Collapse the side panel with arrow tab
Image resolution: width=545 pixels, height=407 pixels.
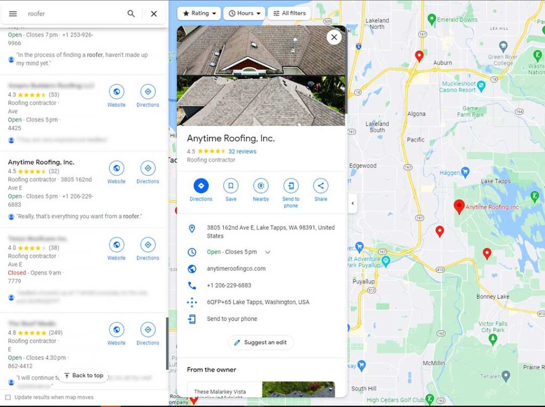click(x=352, y=203)
